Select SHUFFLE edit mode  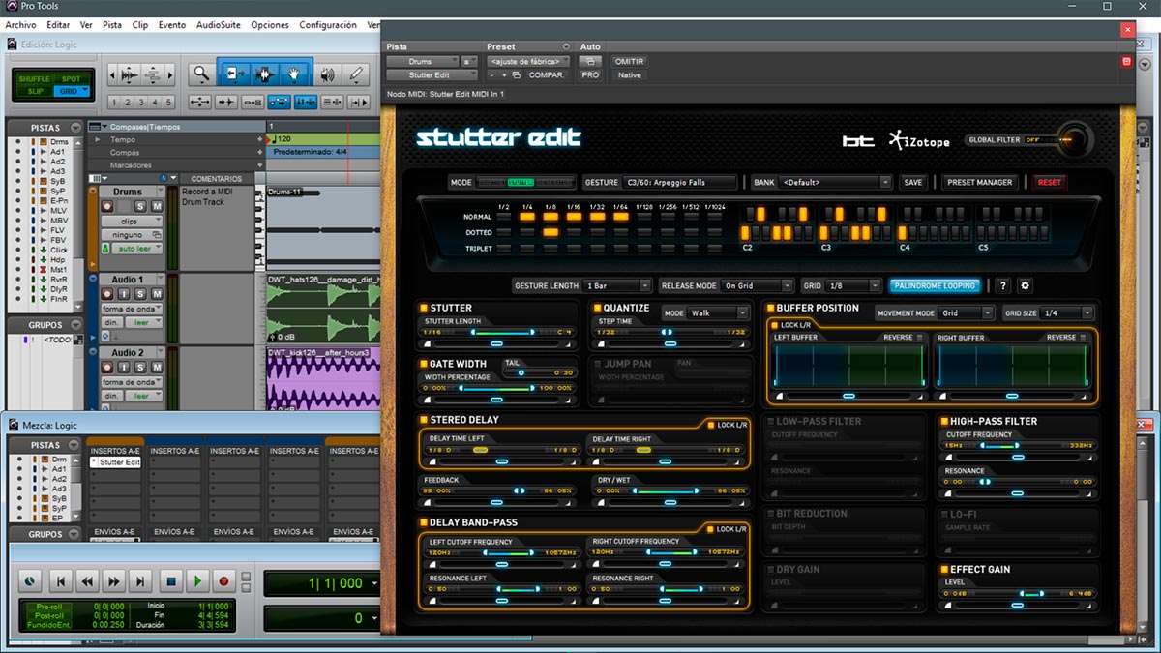pyautogui.click(x=36, y=77)
